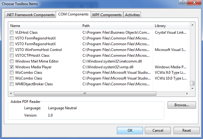Open the WPF Components tab
Screen dimensions: 203x139
click(107, 15)
